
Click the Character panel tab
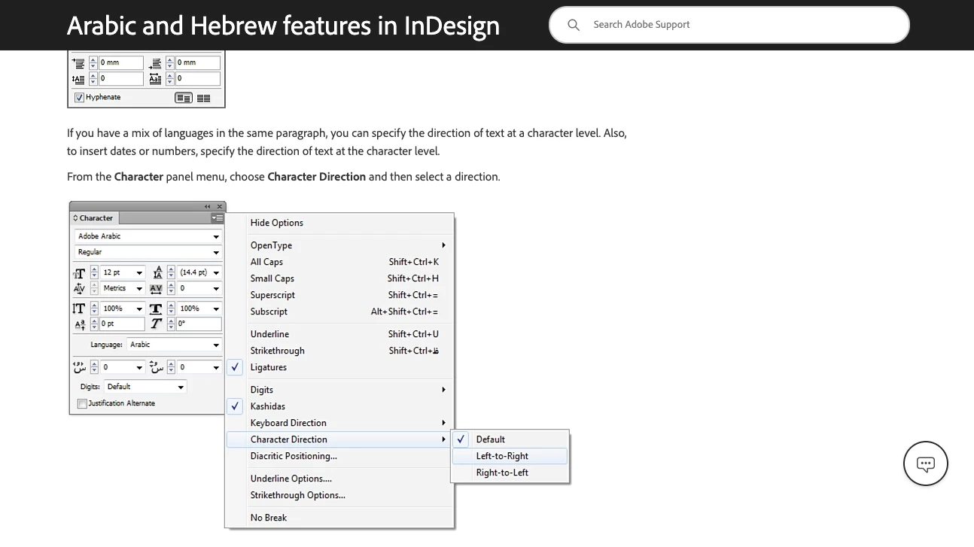(x=93, y=218)
